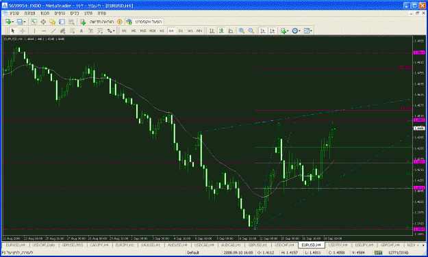The image size is (428, 257).
Task: Toggle the Market Watch window icon
Action: tap(34, 22)
